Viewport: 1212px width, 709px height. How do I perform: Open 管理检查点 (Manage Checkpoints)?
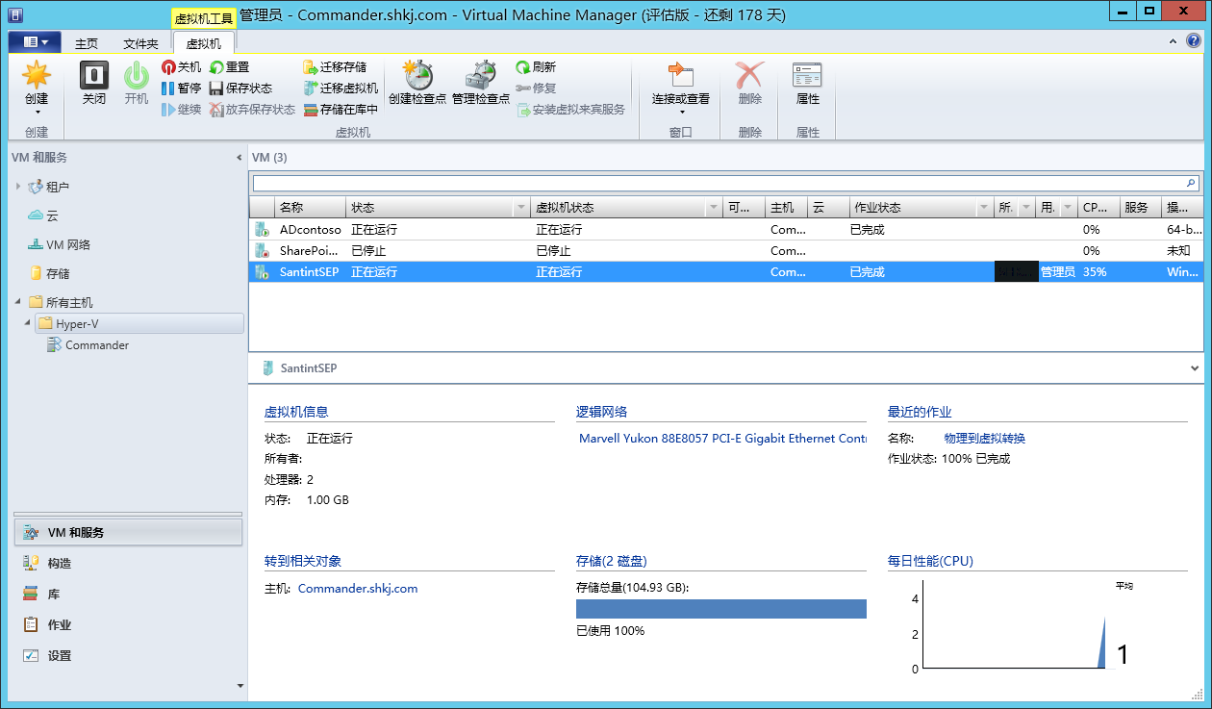480,83
